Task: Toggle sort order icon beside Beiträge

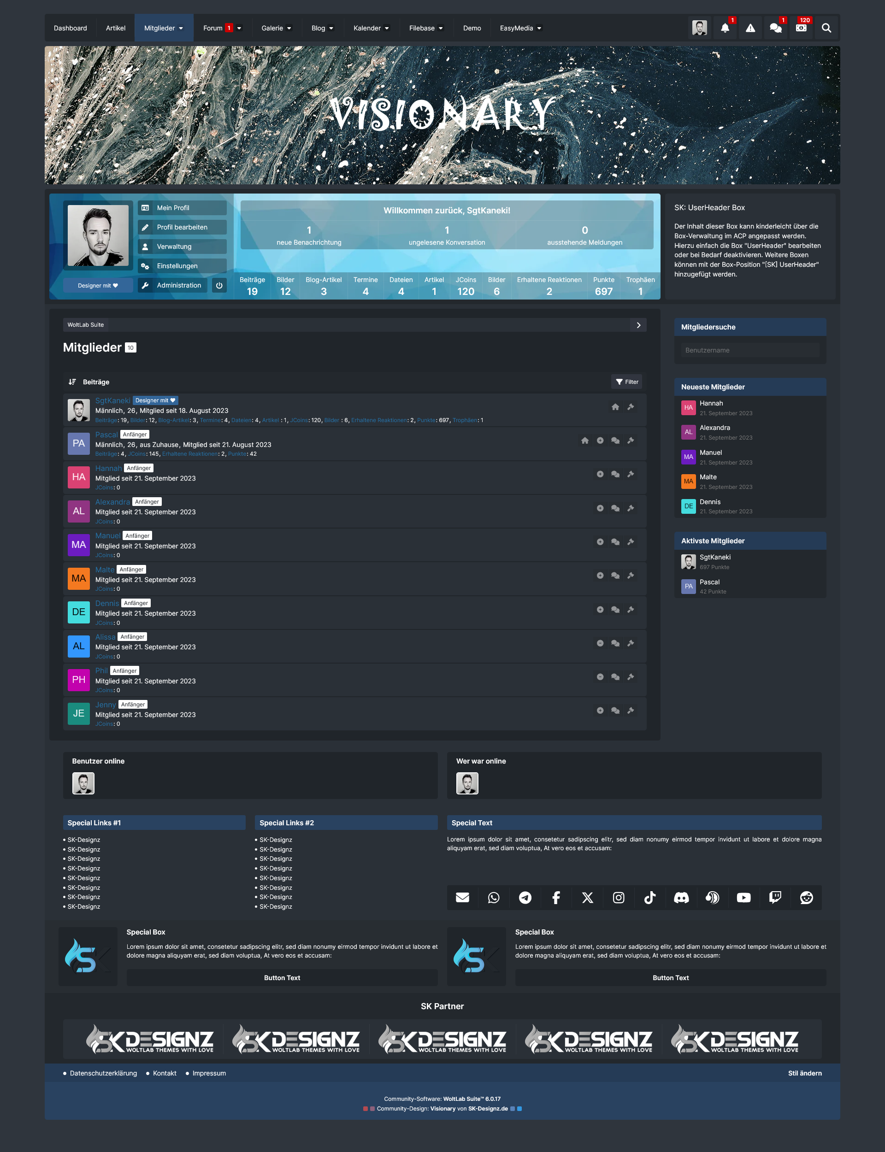Action: coord(72,382)
